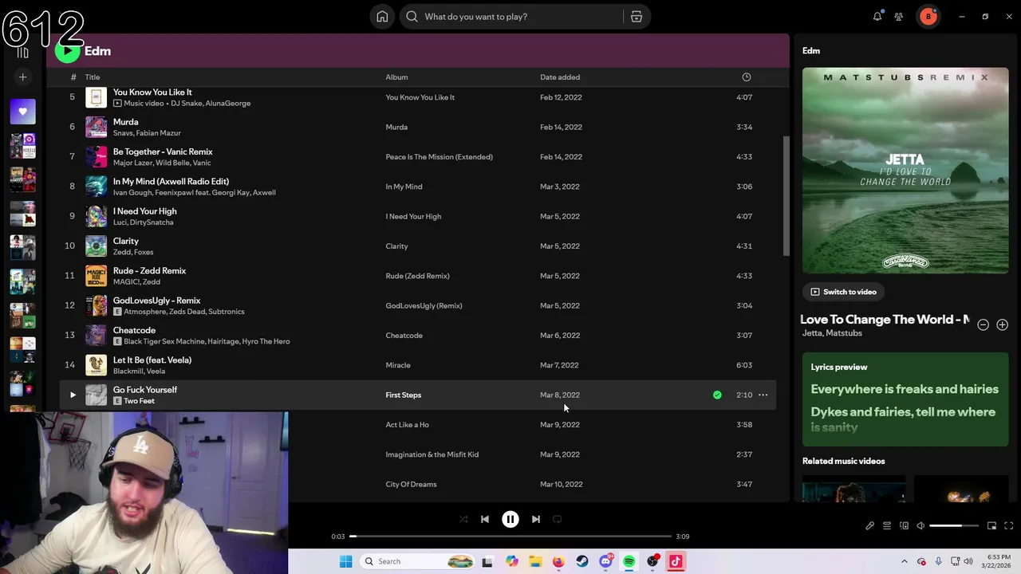Click the duration '6:03'
1021x574 pixels.
tap(744, 365)
